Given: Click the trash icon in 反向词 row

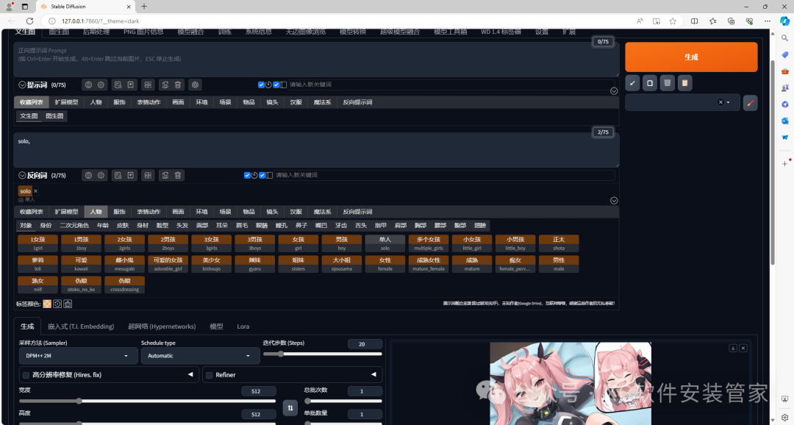Looking at the screenshot, I should pos(178,175).
